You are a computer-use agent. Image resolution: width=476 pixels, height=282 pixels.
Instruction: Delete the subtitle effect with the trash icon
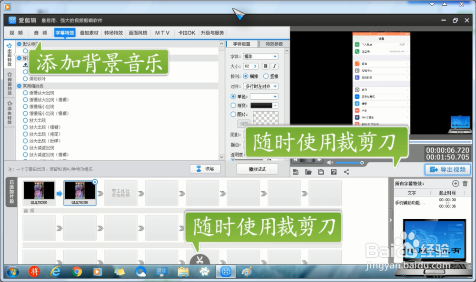[465, 184]
